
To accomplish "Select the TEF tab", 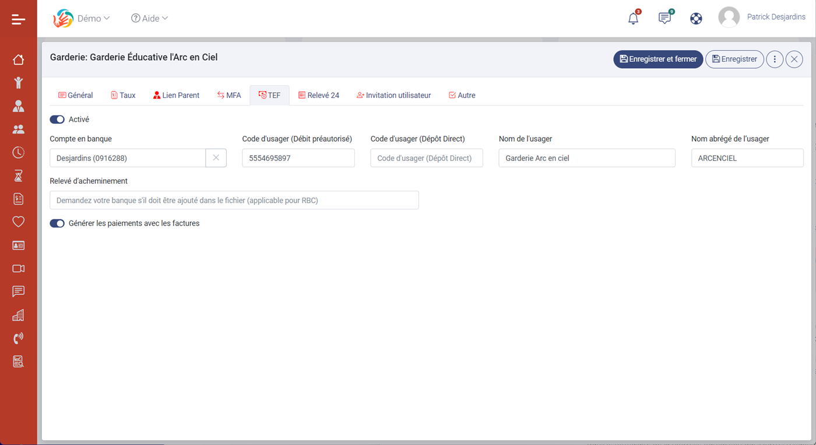I will pyautogui.click(x=269, y=95).
